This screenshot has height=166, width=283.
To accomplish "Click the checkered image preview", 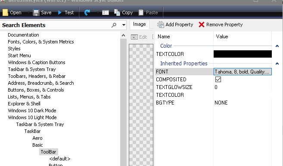I will (x=141, y=105).
